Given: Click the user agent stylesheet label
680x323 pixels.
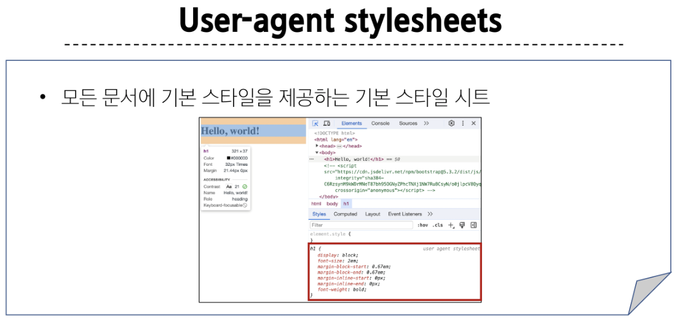Looking at the screenshot, I should 451,249.
